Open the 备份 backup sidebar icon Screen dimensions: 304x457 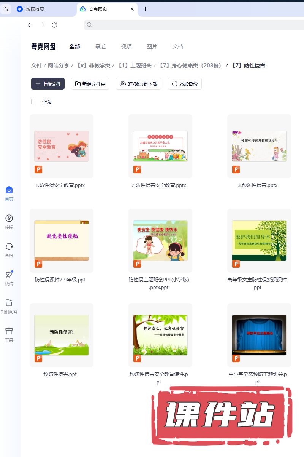pyautogui.click(x=9, y=247)
